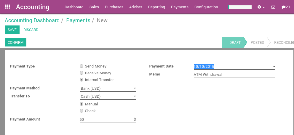Expand the Payment Method Bank (USD) dropdown
Screen dimensions: 294x135
[x=108, y=88]
